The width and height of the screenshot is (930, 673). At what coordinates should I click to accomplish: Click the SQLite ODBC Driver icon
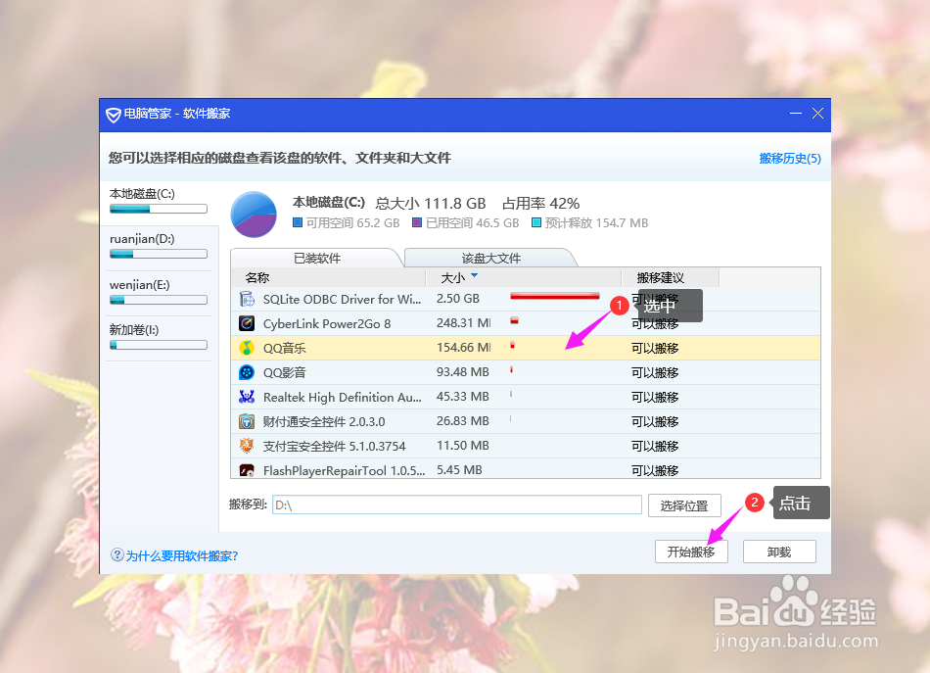(x=247, y=299)
